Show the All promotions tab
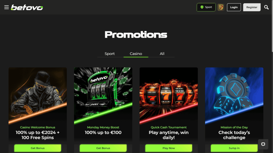273x153 pixels. [162, 54]
